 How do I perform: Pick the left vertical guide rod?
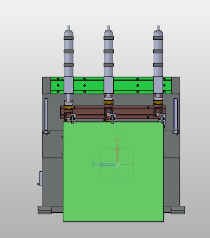(46, 116)
